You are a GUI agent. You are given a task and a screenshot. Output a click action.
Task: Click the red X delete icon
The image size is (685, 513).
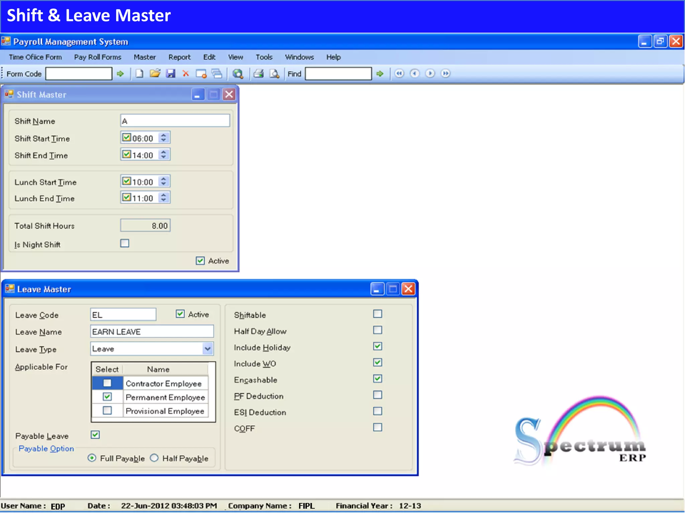coord(186,73)
